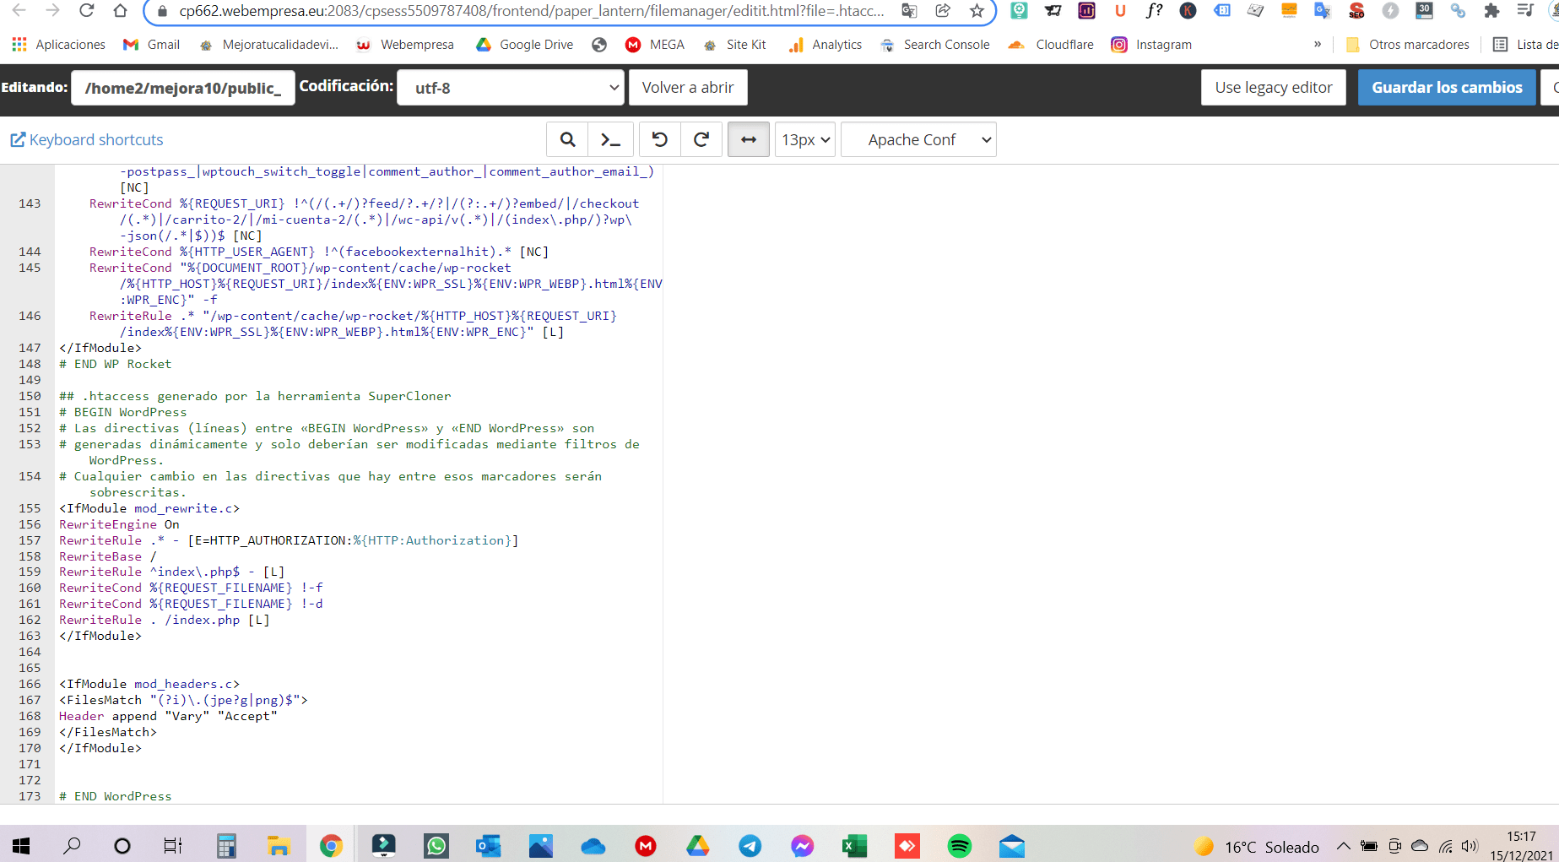
Task: Click the translate page icon
Action: coord(909,11)
